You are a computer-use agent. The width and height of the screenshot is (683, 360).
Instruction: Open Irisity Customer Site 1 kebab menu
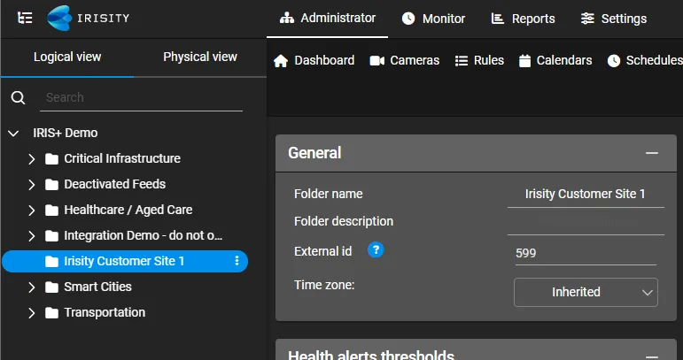(x=237, y=260)
